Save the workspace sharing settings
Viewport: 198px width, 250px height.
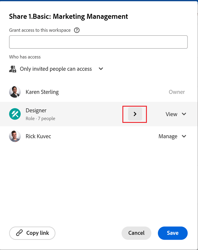(173, 233)
